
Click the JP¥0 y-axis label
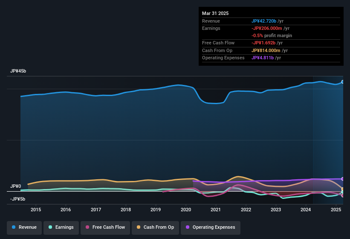(16, 186)
